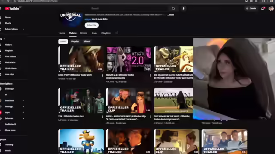Search within the channel icon
Screen dimensions: 275x154
coord(117,33)
